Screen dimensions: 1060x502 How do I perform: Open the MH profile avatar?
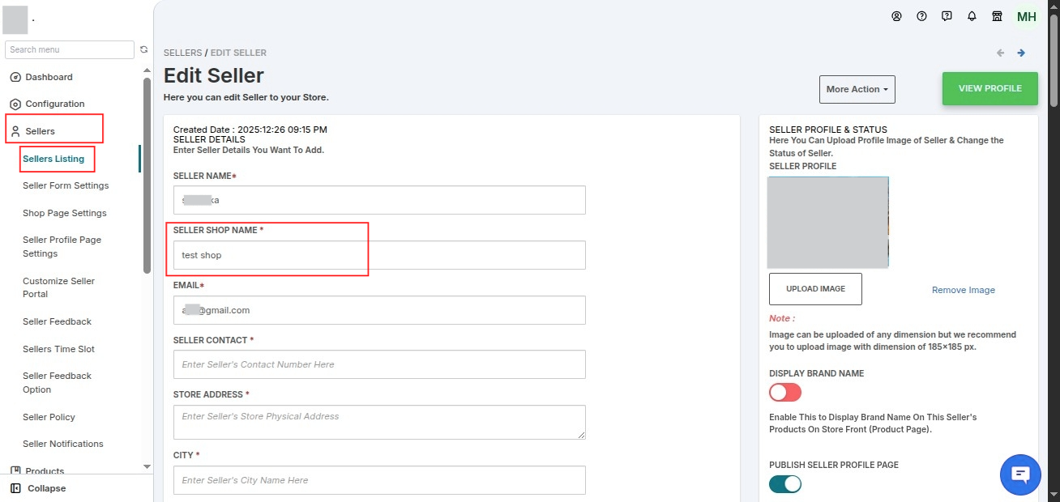pos(1026,16)
